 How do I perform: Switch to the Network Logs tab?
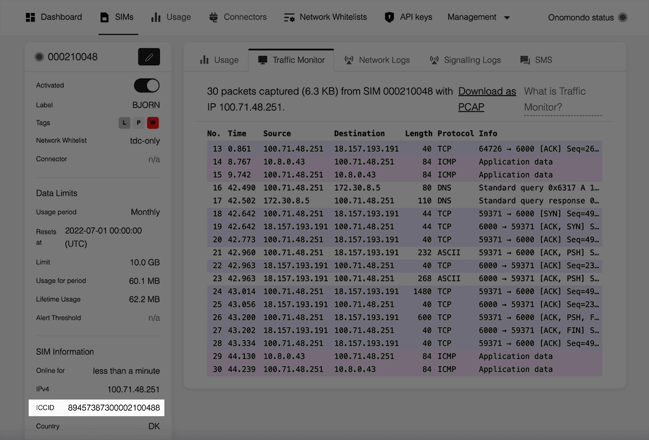(x=377, y=60)
